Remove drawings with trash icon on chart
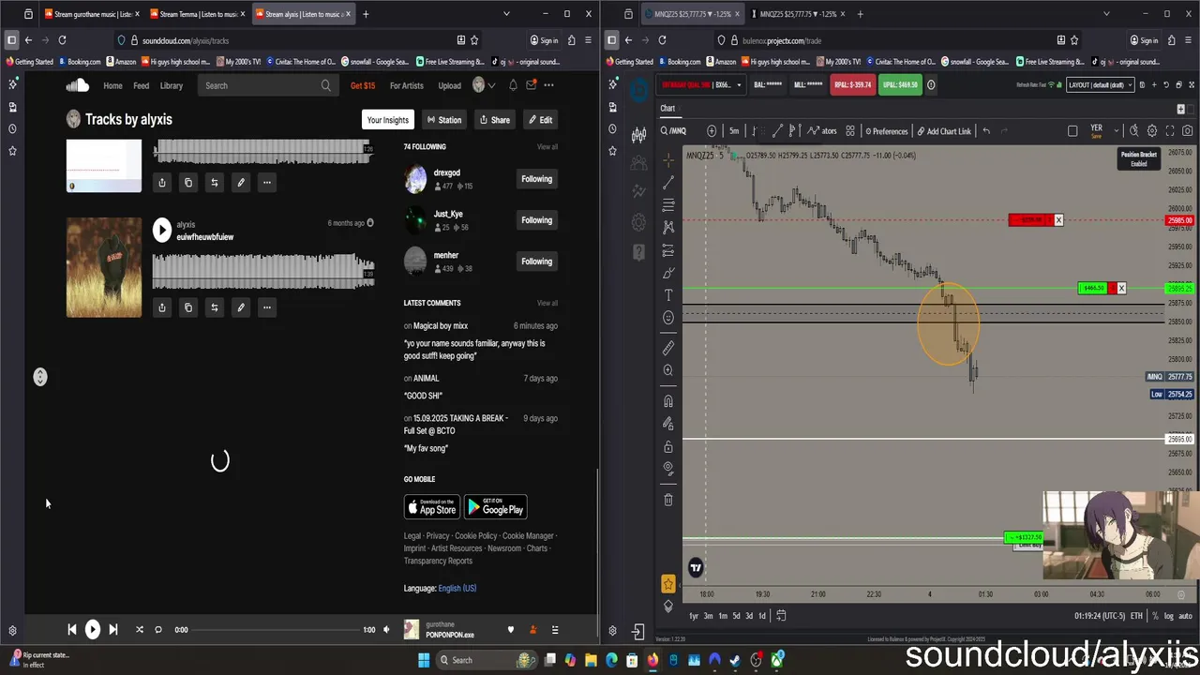The image size is (1200, 675). click(x=668, y=500)
